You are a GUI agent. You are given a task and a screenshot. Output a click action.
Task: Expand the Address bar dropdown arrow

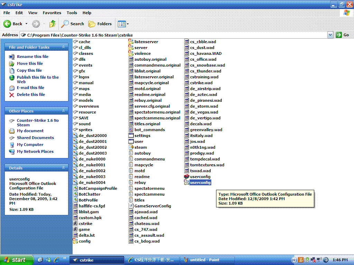pos(330,35)
